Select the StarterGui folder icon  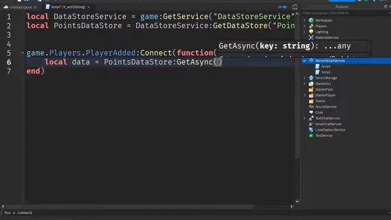coord(311,84)
